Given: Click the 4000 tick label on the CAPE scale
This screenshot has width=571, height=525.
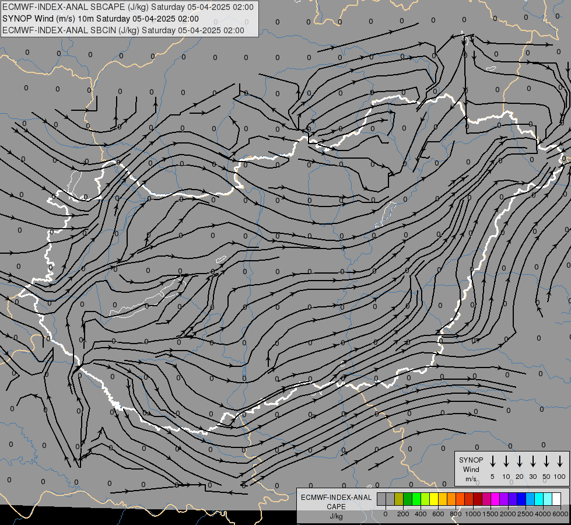Looking at the screenshot, I should 543,514.
